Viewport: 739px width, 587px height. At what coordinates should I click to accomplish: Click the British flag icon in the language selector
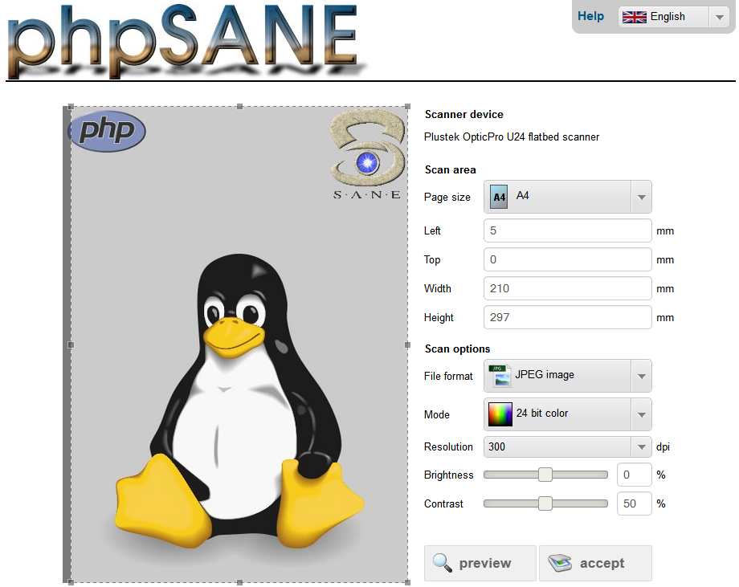(x=634, y=16)
